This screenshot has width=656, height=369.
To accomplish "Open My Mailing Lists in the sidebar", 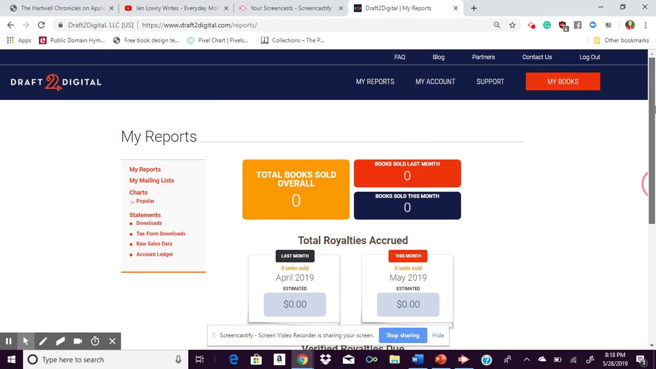I will coord(152,180).
